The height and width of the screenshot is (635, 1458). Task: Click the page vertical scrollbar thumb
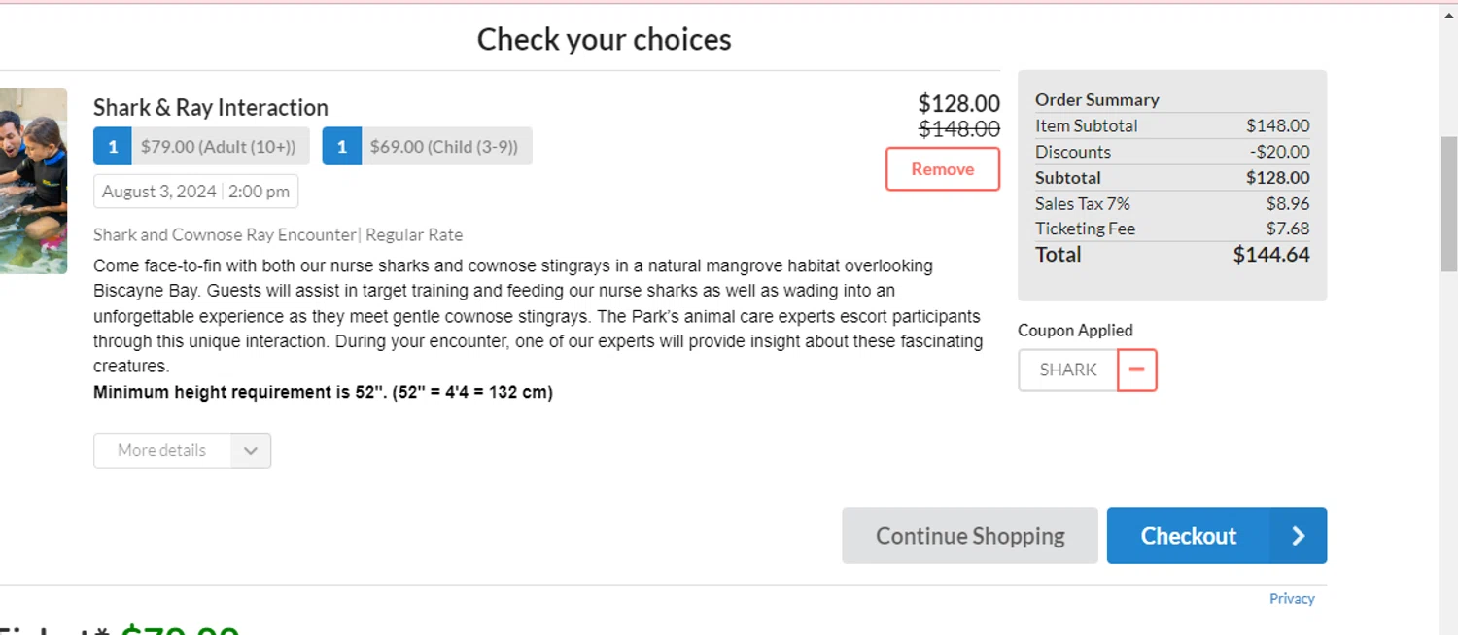tap(1448, 204)
